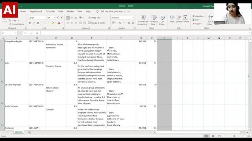
Task: Decrease font size with the shrink icon
Action: click(61, 18)
